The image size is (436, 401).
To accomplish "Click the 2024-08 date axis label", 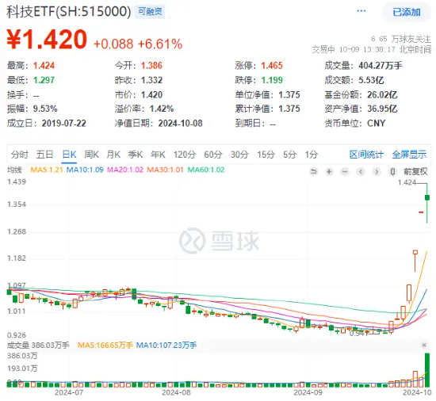I will coord(176,393).
